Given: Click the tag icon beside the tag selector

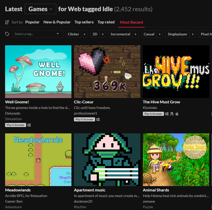Looking at the screenshot, I should (x=7, y=34).
